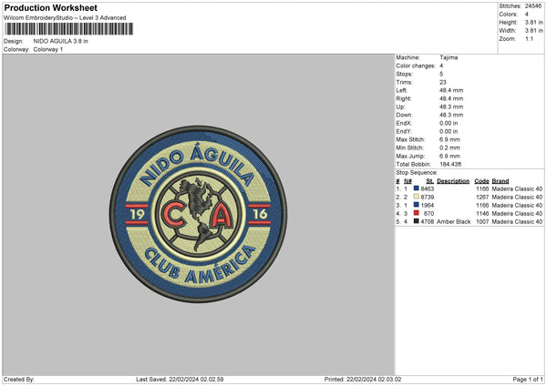Click the blue swatch for stitch count 1964
The width and height of the screenshot is (547, 386).
417,205
